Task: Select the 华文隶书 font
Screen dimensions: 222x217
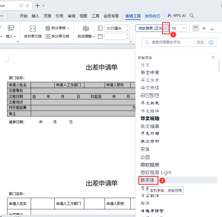Action: [150, 141]
